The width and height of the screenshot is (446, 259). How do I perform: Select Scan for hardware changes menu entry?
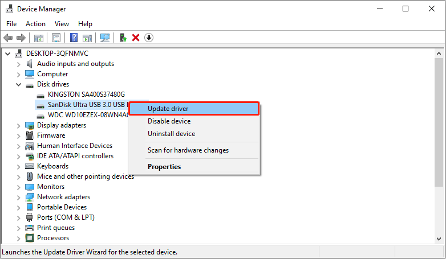(194, 150)
